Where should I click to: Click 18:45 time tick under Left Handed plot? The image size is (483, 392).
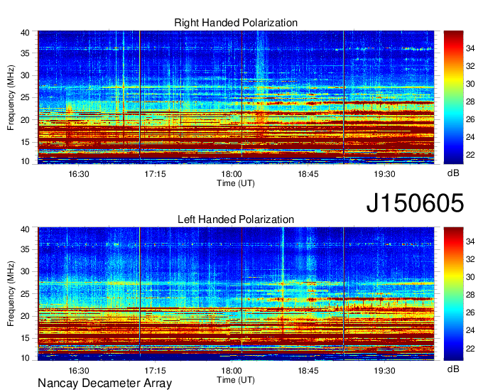308,371
